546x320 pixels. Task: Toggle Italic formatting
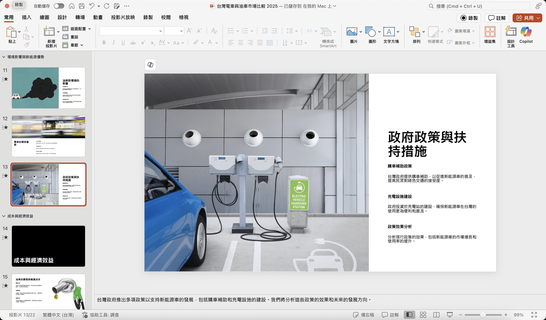(x=113, y=43)
